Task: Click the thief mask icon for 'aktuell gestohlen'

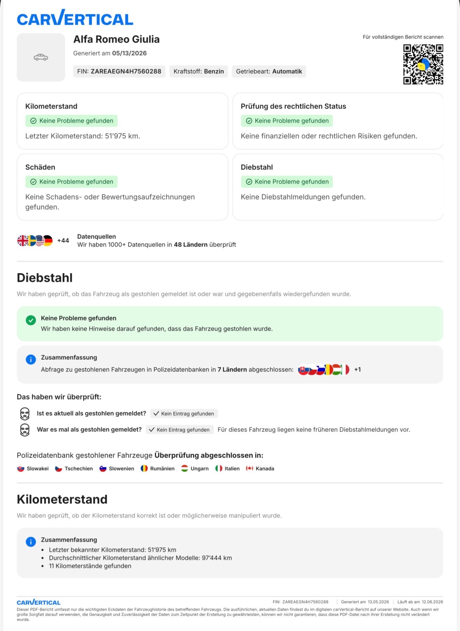Action: (25, 414)
